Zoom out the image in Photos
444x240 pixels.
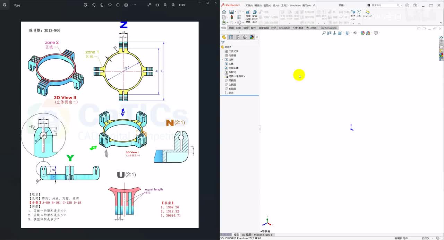(x=165, y=5)
